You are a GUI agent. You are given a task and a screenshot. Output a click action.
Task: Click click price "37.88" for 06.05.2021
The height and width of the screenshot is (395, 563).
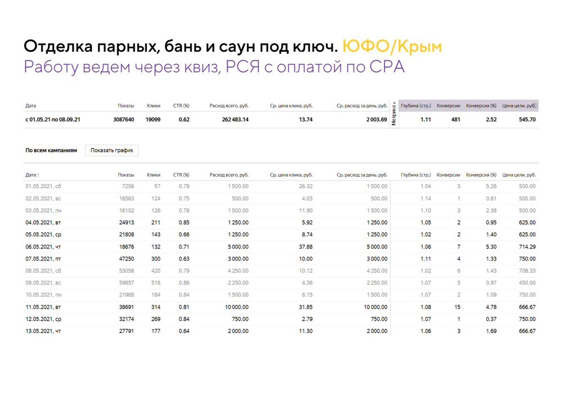306,247
